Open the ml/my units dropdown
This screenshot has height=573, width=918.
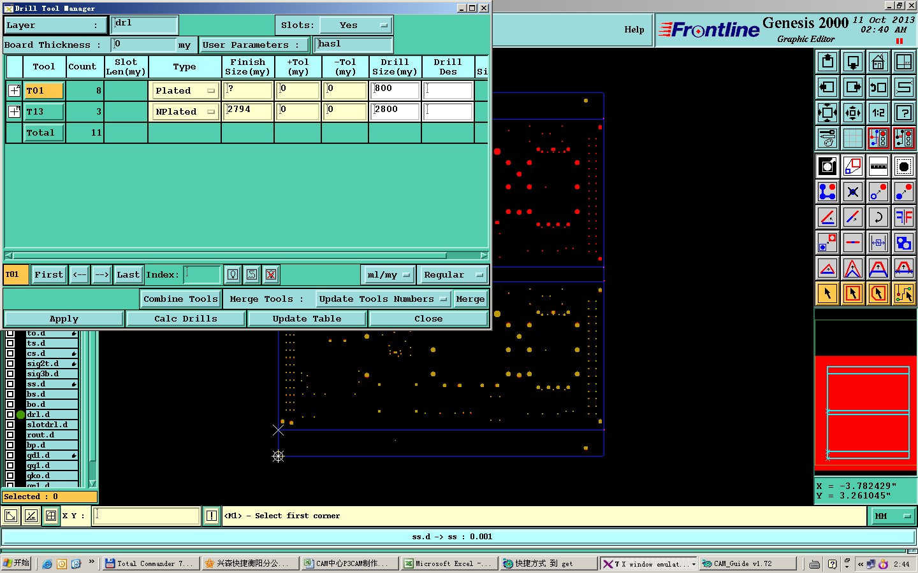pyautogui.click(x=388, y=275)
